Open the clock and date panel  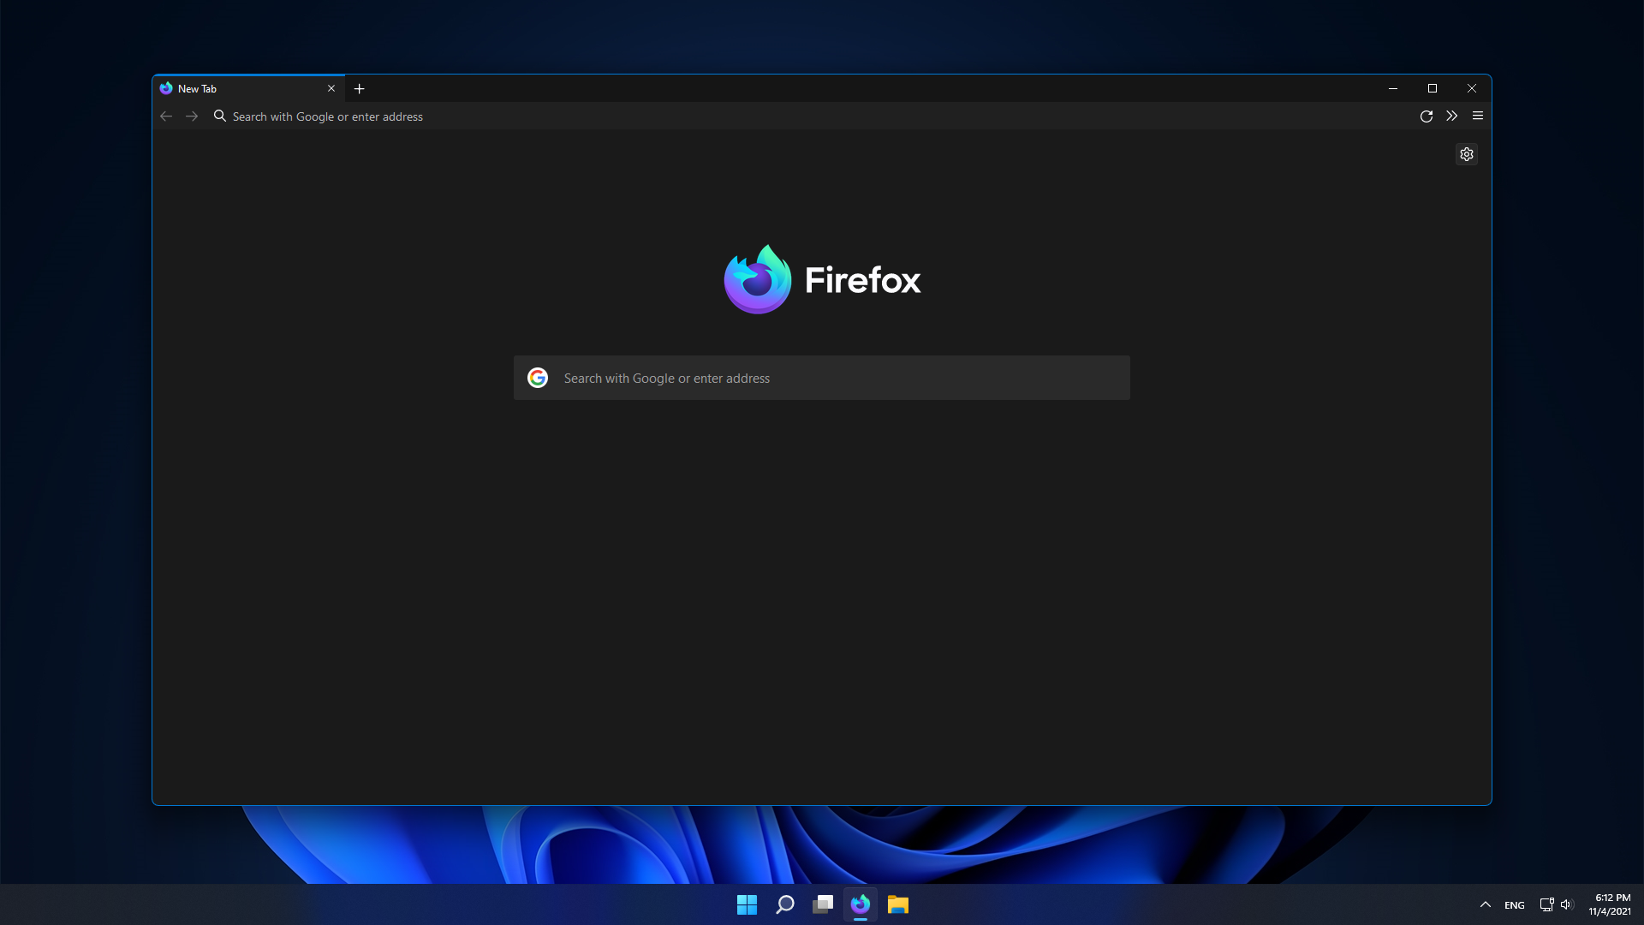point(1610,904)
